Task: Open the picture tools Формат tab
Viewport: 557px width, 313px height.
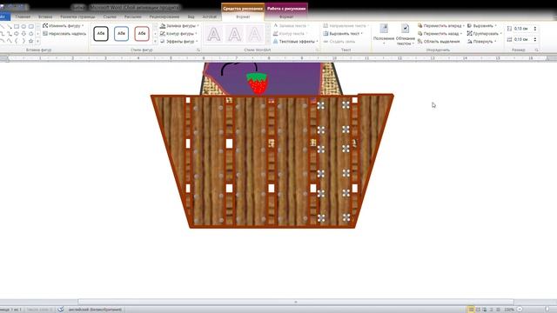Action: (286, 17)
